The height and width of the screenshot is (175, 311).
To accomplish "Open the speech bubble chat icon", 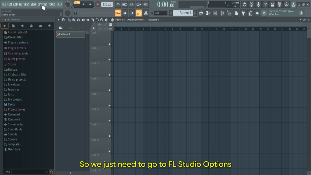I will tap(286, 4).
